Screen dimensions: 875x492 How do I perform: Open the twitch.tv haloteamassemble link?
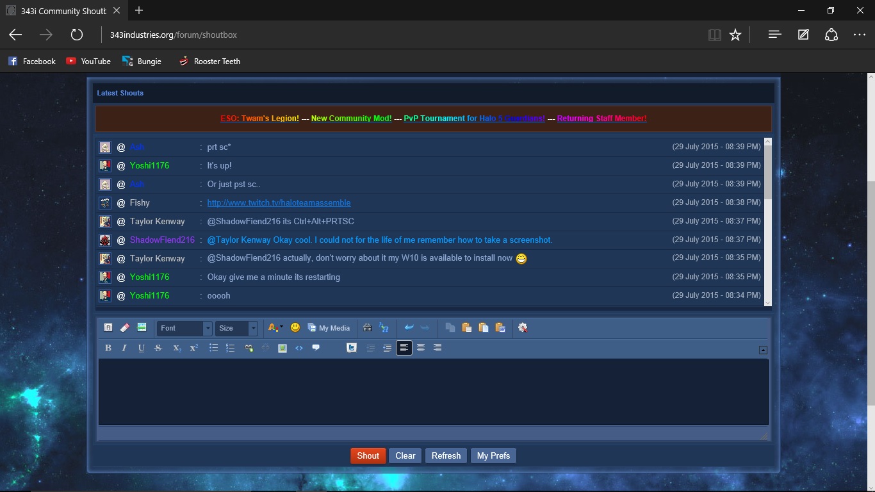[279, 202]
